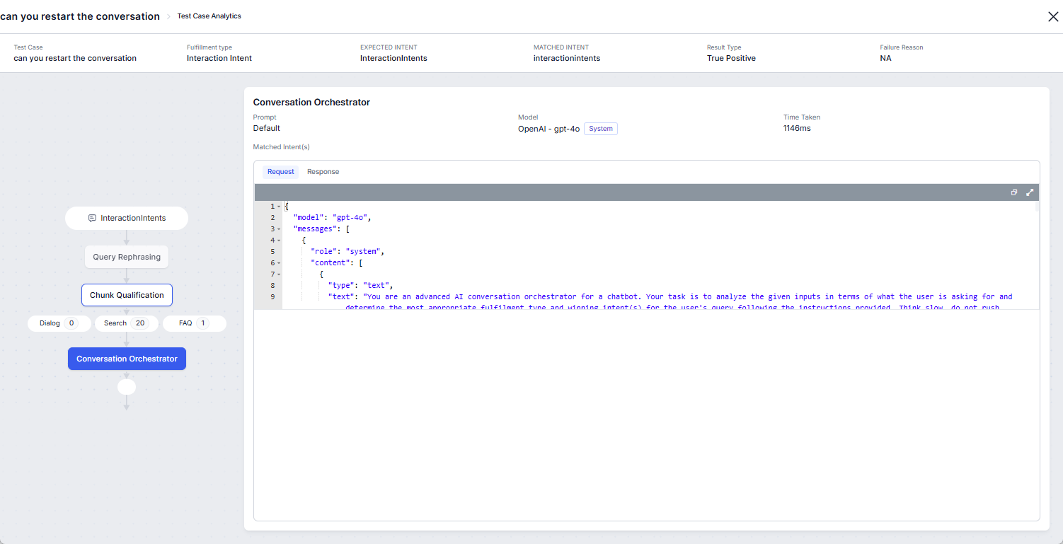Click the breadcrumb chevron before Test Case Analytics
This screenshot has width=1063, height=544.
168,16
